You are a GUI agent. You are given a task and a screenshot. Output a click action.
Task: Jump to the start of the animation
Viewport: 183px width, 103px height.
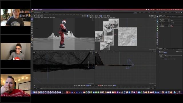[75, 86]
